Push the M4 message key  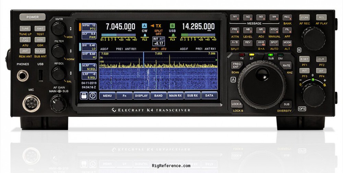(274, 17)
